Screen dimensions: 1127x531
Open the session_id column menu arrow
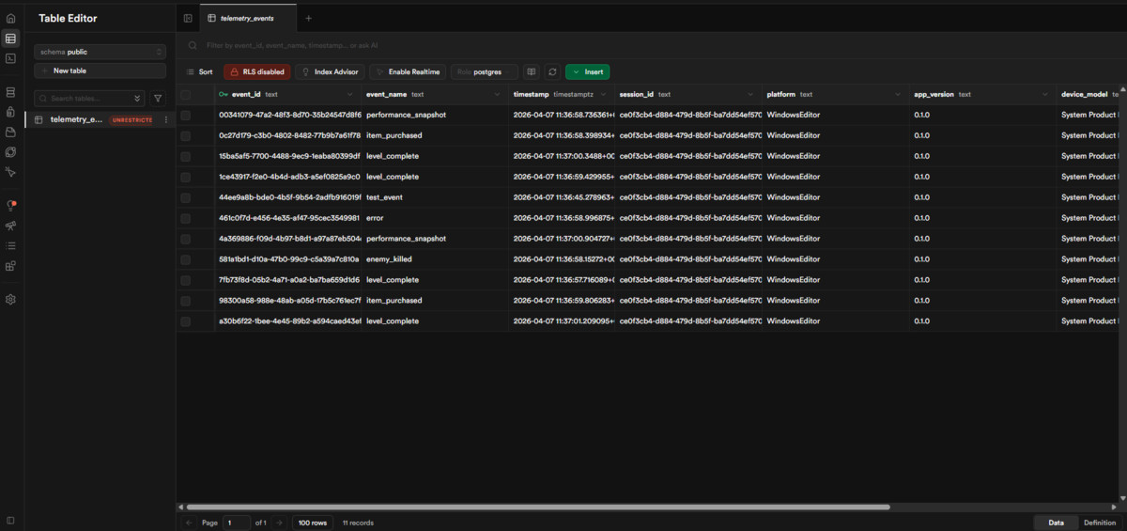[x=750, y=95]
